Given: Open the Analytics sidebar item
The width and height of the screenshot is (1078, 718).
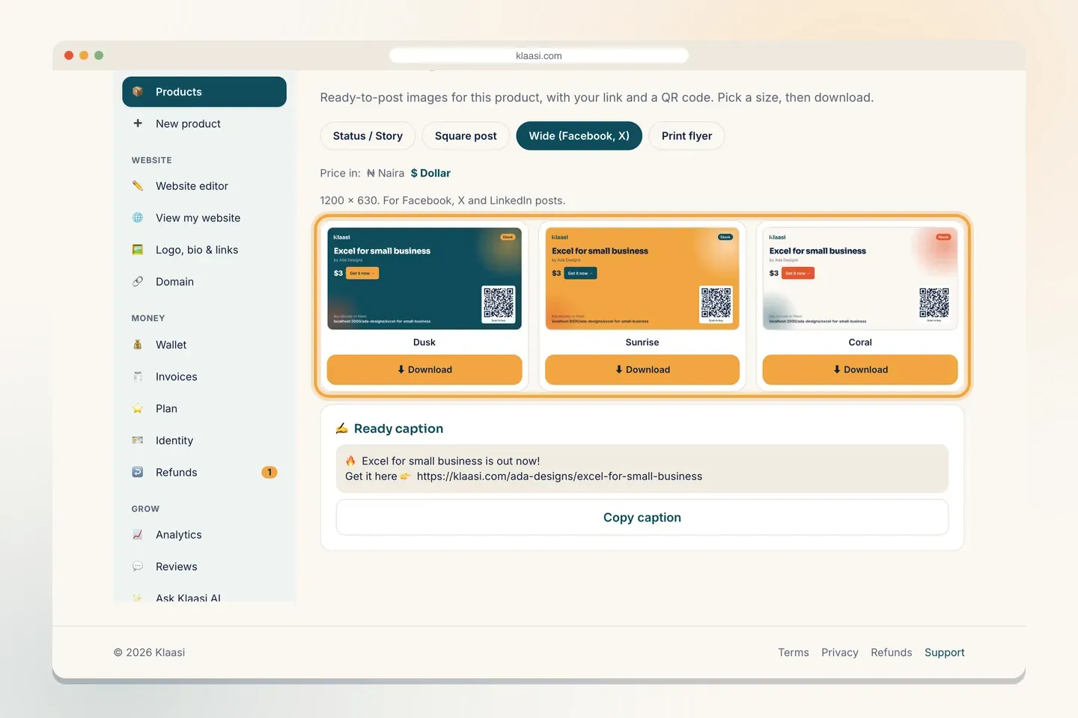Looking at the screenshot, I should pyautogui.click(x=204, y=535).
